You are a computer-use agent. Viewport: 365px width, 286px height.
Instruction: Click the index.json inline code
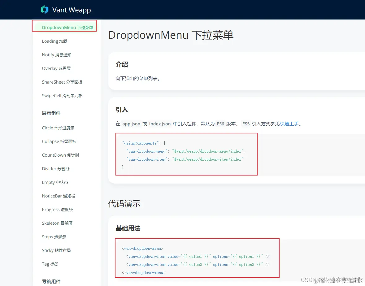(160, 123)
